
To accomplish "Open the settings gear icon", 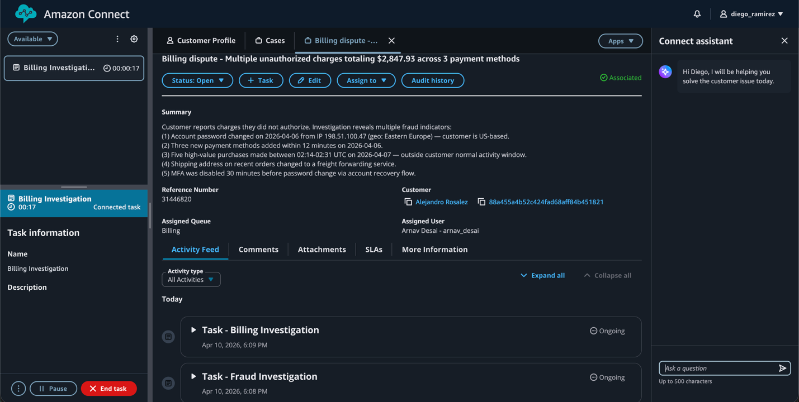I will pyautogui.click(x=134, y=39).
